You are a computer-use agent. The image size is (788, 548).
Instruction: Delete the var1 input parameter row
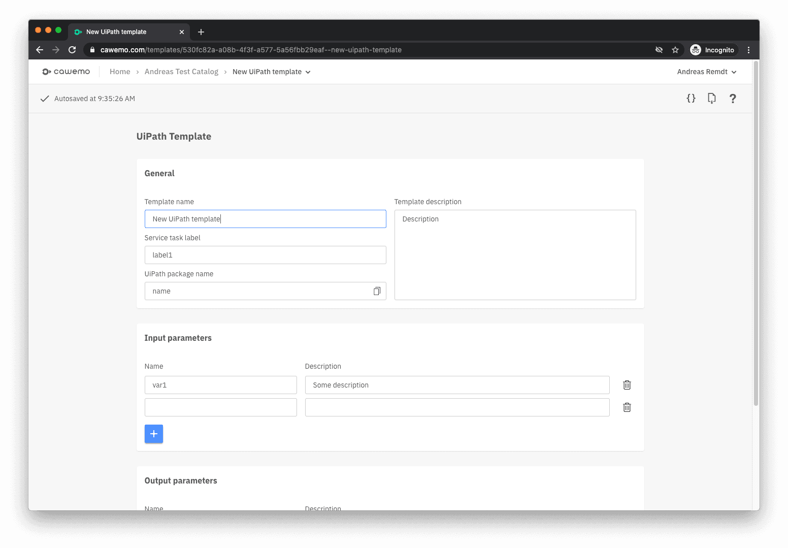[x=627, y=385]
